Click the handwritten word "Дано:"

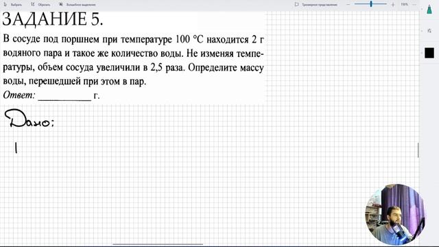click(x=29, y=119)
